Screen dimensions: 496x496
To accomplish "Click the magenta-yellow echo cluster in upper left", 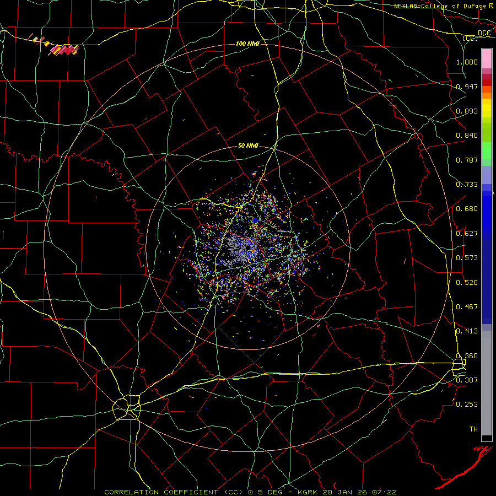I will click(x=64, y=50).
